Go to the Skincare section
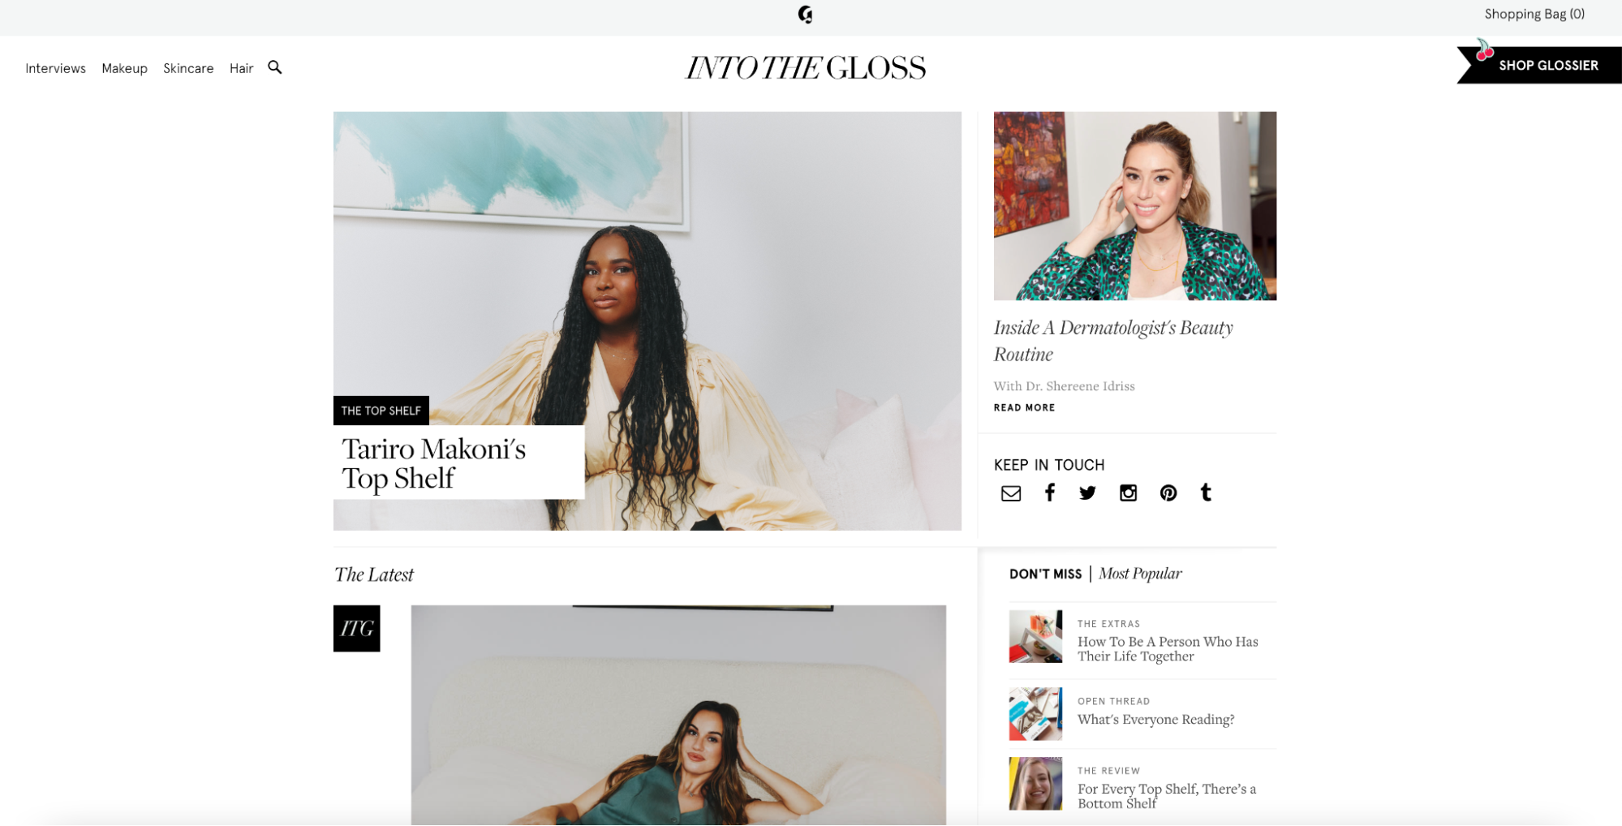1622x826 pixels. (x=188, y=68)
